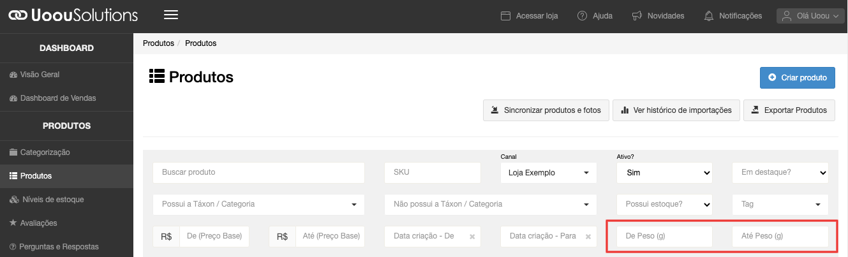Image resolution: width=848 pixels, height=257 pixels.
Task: Open Acessar loja link
Action: point(530,16)
